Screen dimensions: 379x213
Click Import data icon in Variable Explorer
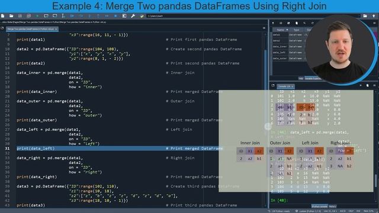coord(273,23)
